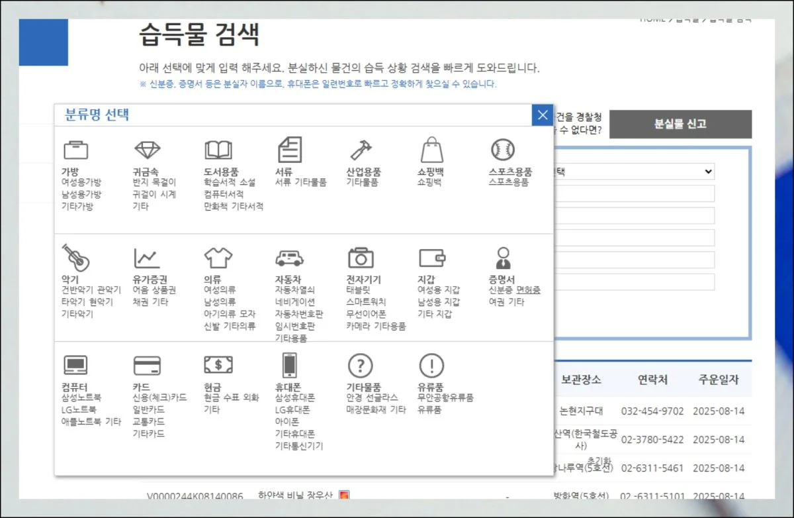Click the 스포츠용품 baseball icon
The image size is (794, 518).
point(503,149)
